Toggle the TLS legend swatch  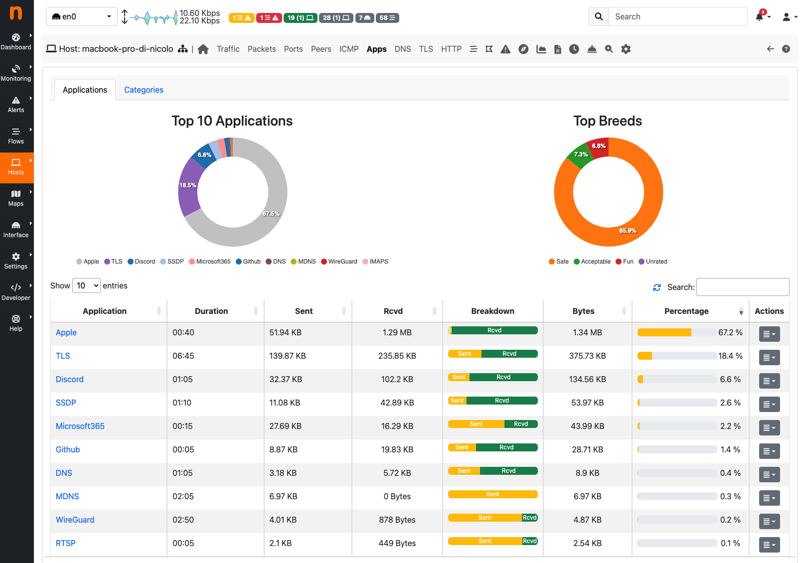[x=107, y=262]
